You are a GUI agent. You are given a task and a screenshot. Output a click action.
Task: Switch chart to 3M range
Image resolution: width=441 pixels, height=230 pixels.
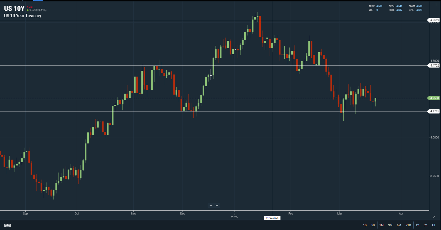[x=390, y=225]
